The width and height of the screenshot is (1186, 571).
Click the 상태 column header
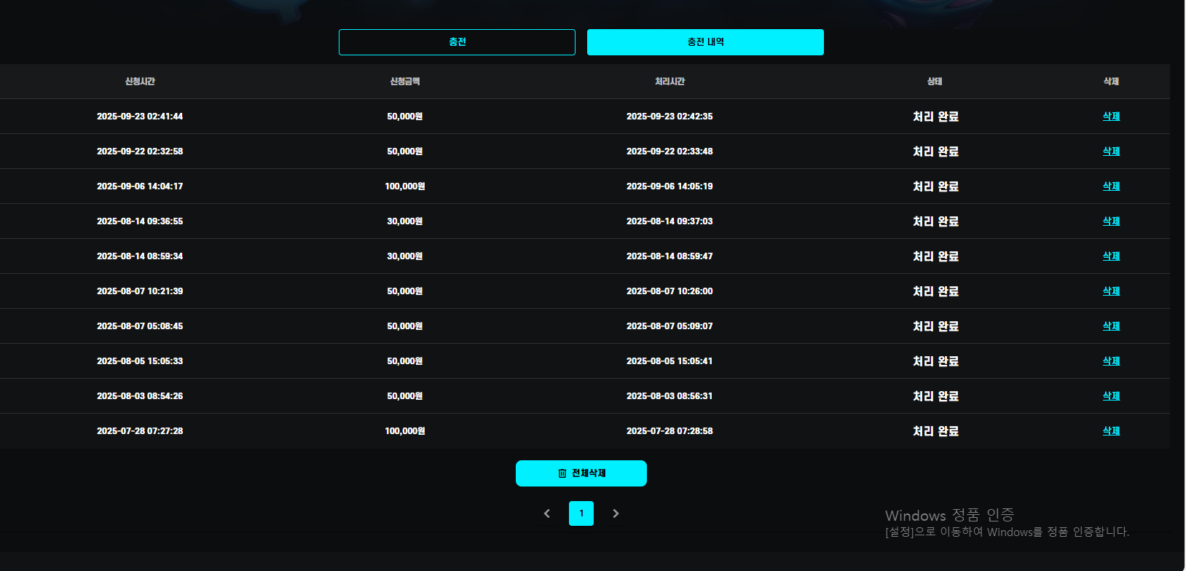point(935,82)
